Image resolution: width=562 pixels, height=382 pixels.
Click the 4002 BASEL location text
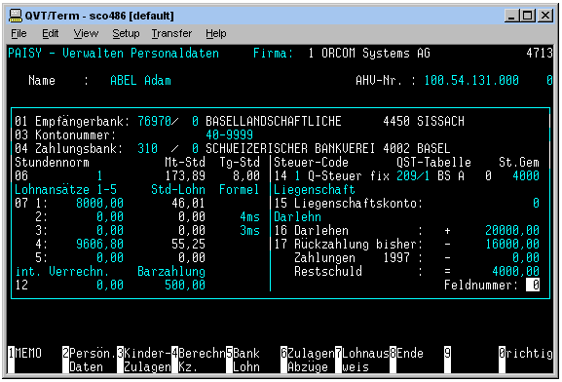(417, 148)
